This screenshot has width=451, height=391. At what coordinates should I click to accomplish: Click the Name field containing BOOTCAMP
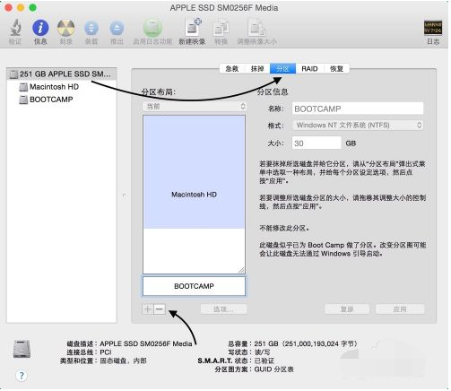point(358,109)
